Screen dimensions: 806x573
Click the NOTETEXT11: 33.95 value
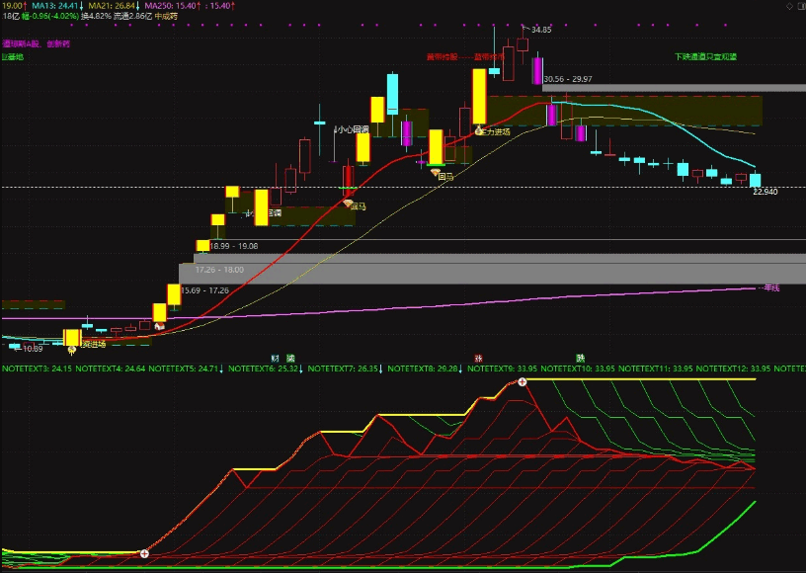pos(656,368)
